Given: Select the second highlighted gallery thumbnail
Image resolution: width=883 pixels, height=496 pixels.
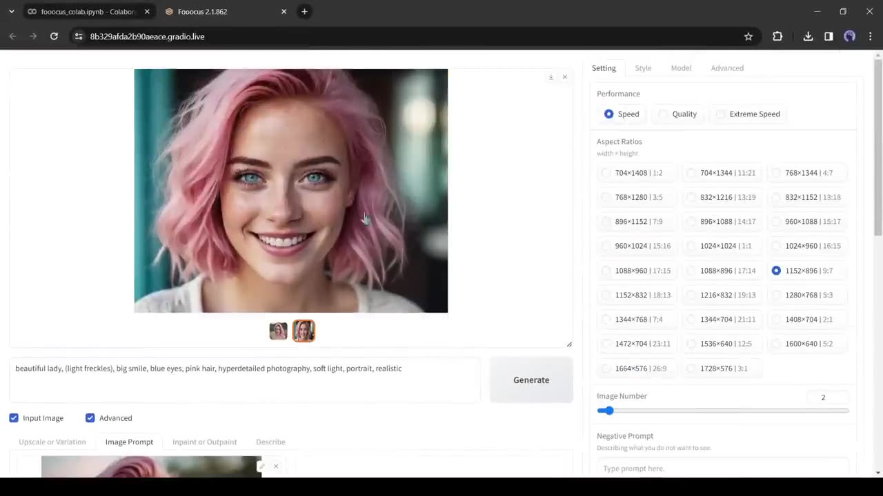Looking at the screenshot, I should pos(304,331).
